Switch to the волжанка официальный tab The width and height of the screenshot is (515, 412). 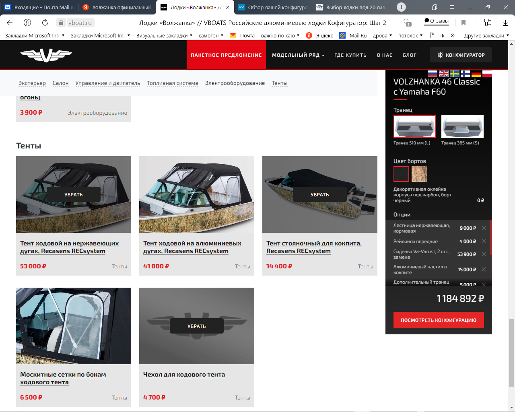tap(117, 7)
